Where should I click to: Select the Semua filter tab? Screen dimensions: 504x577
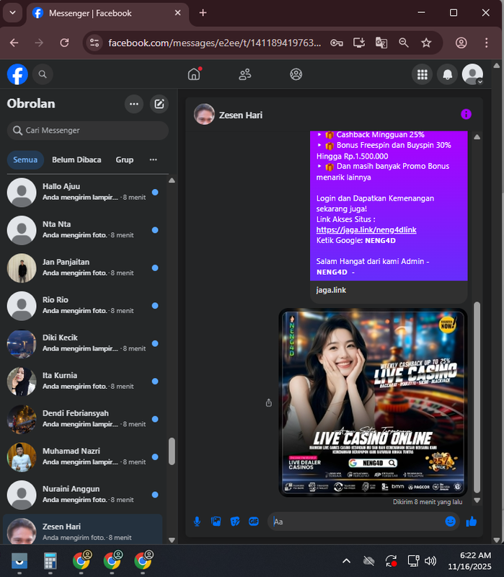click(25, 159)
